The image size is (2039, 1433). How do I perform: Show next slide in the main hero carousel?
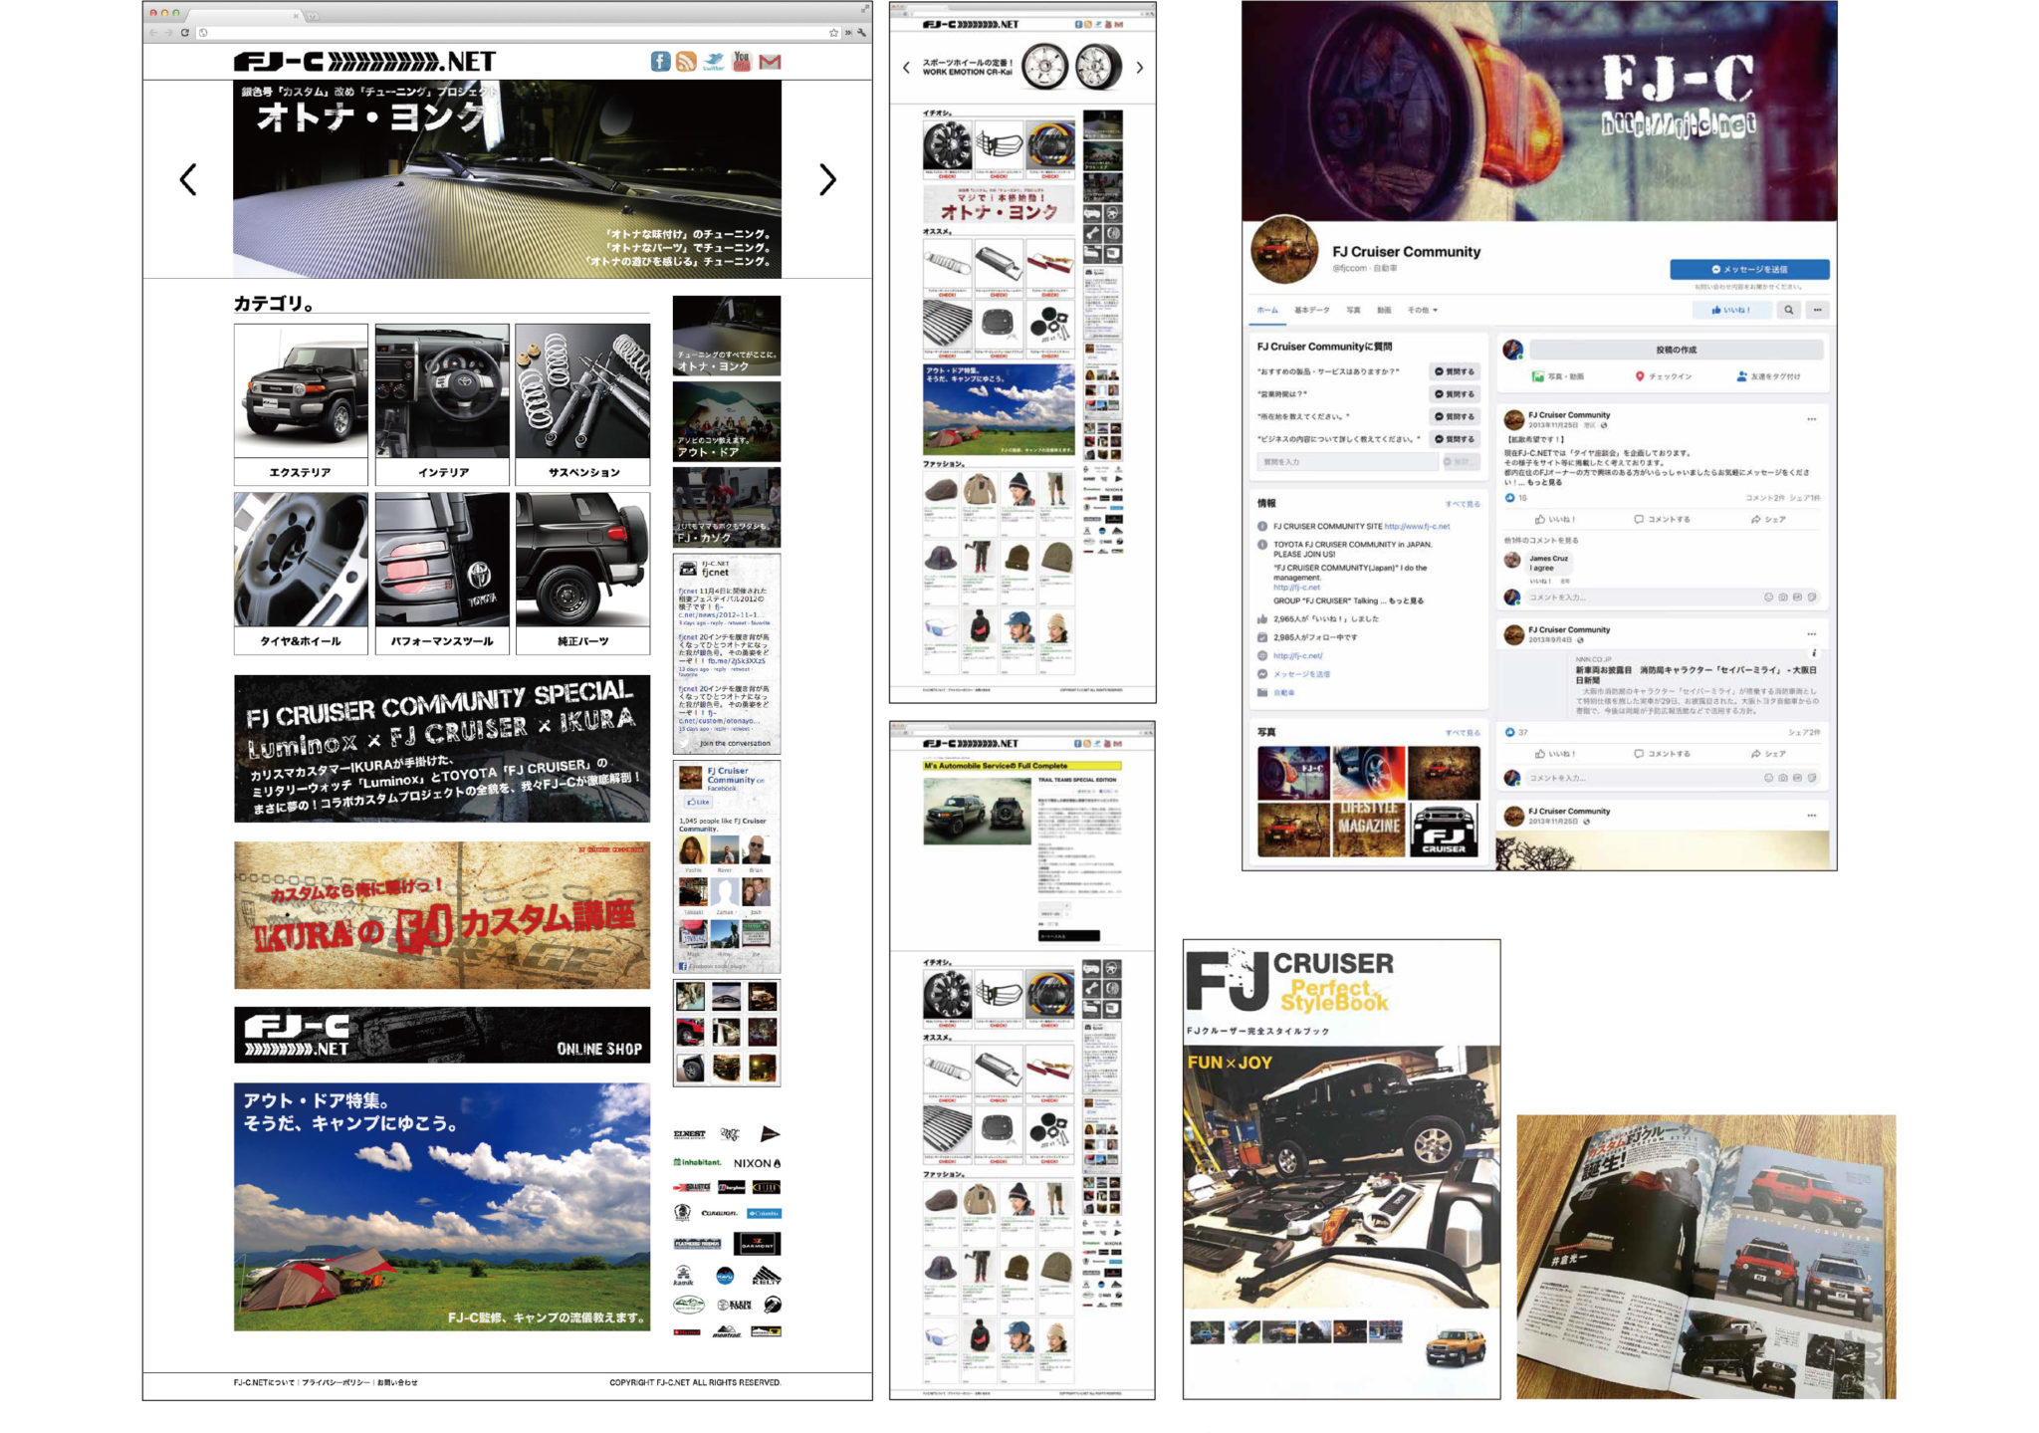click(x=827, y=179)
